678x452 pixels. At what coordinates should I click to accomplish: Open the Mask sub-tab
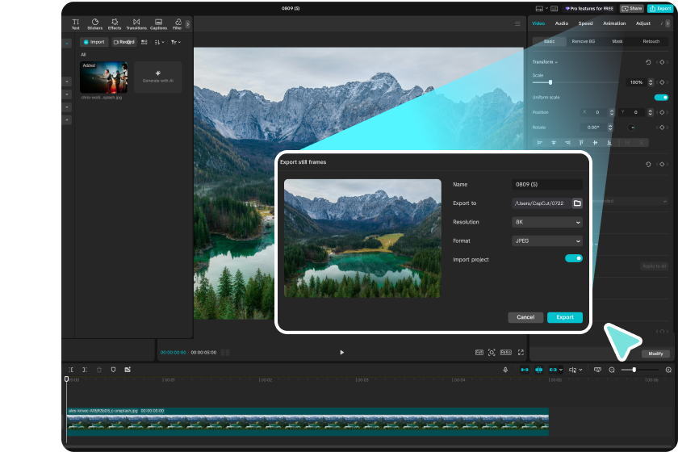click(617, 41)
